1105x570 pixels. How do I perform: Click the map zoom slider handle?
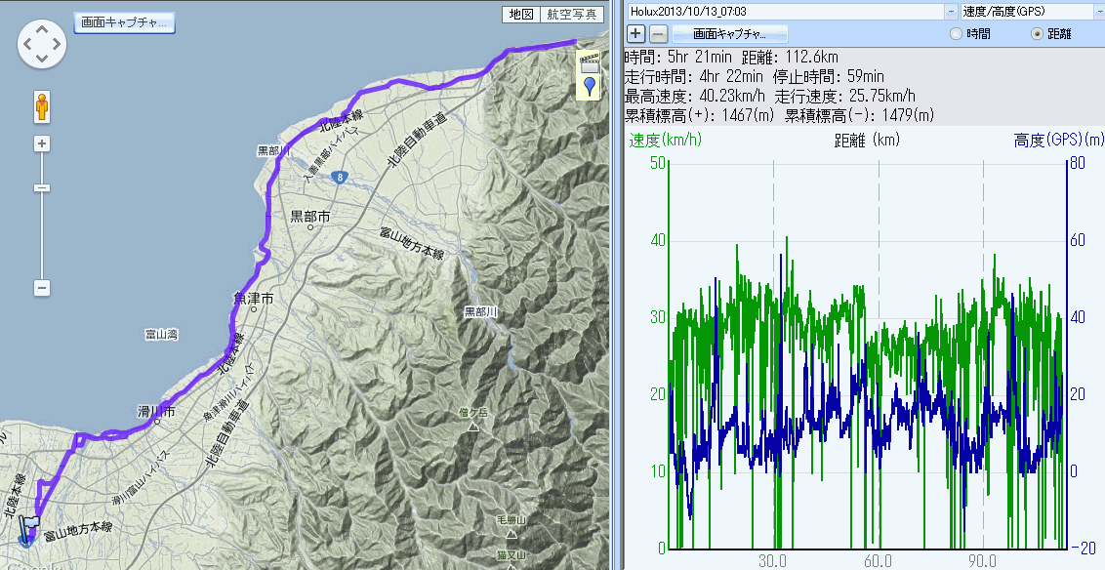[x=42, y=187]
